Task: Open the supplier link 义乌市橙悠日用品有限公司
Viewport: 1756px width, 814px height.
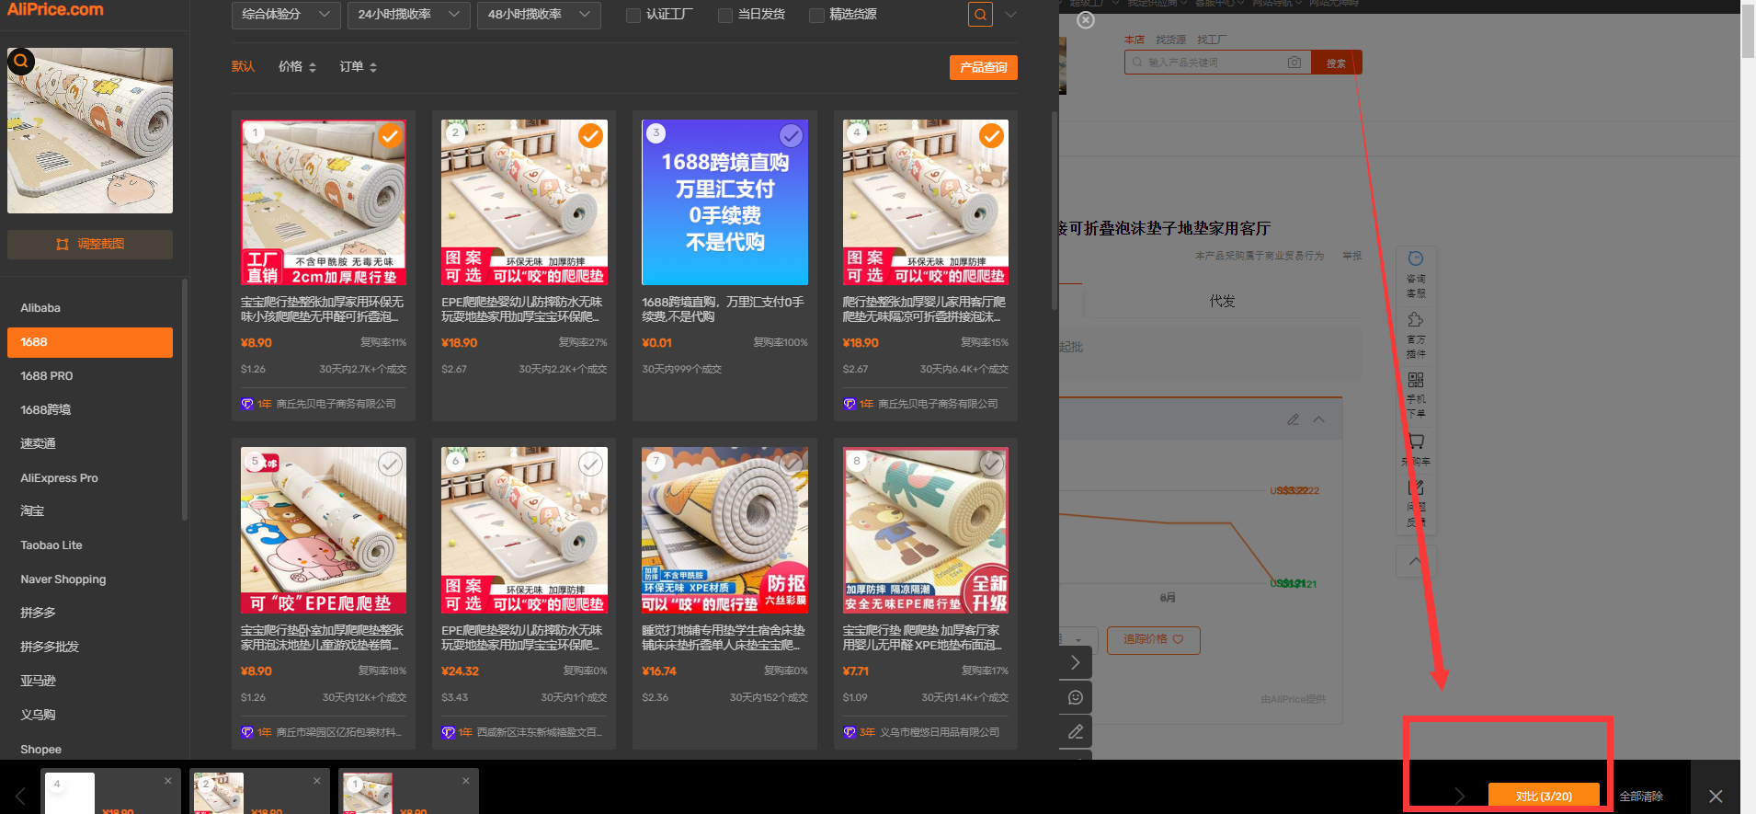Action: [x=940, y=732]
